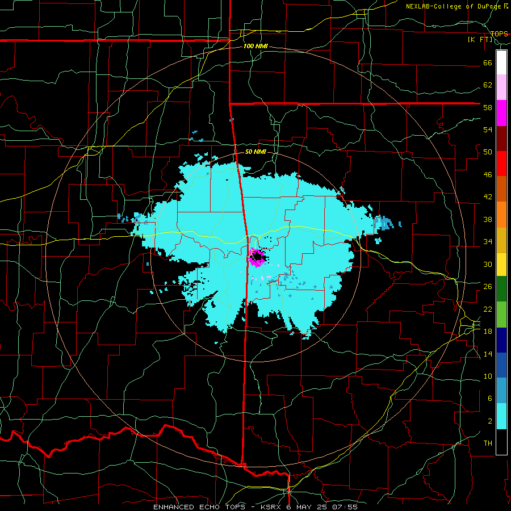Select the 100 NMI range ring label
This screenshot has width=511, height=511.
(256, 47)
